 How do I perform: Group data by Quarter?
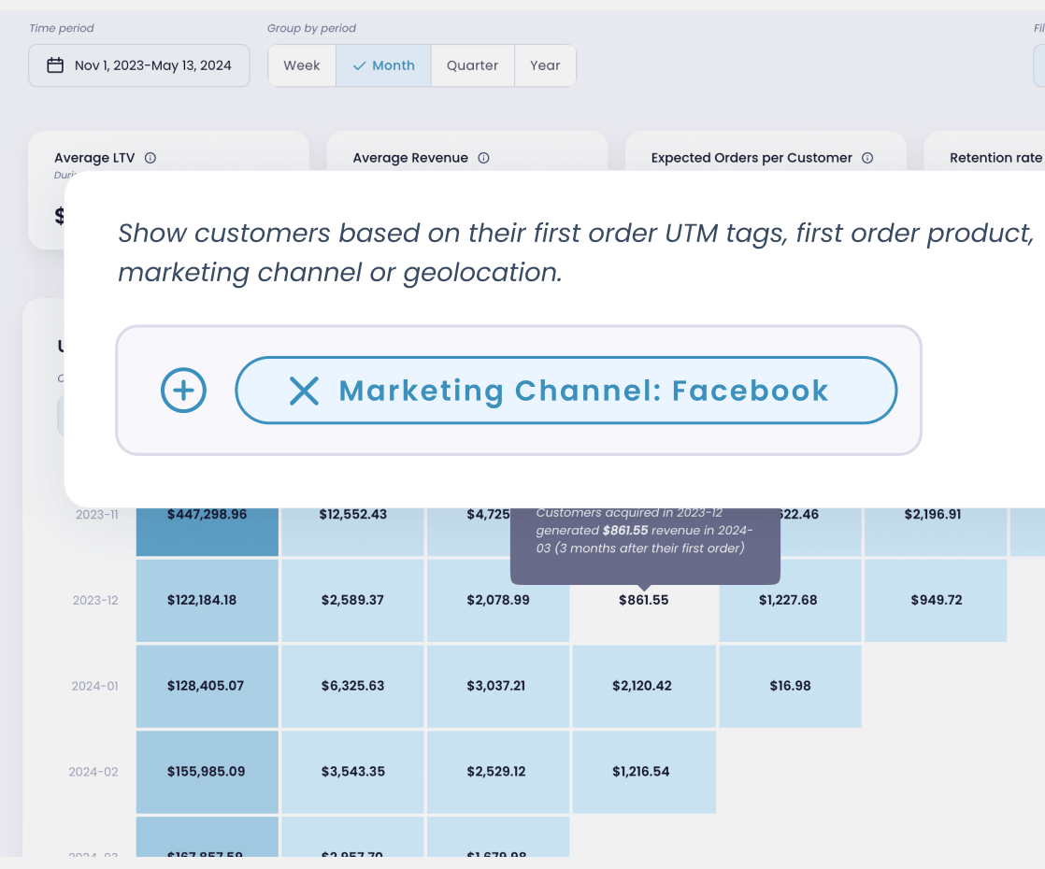pyautogui.click(x=473, y=65)
